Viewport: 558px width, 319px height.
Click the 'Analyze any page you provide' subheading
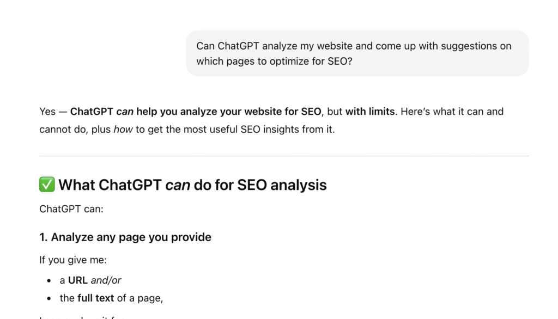125,237
